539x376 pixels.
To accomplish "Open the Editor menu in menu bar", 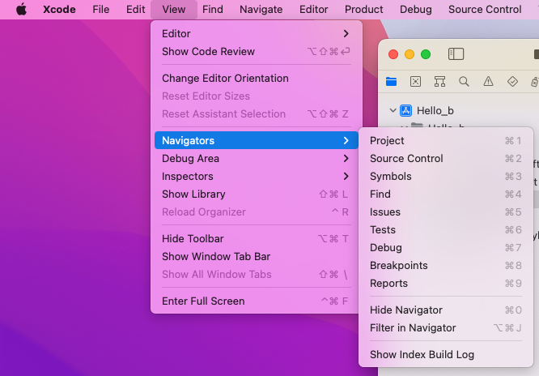I will (x=313, y=9).
